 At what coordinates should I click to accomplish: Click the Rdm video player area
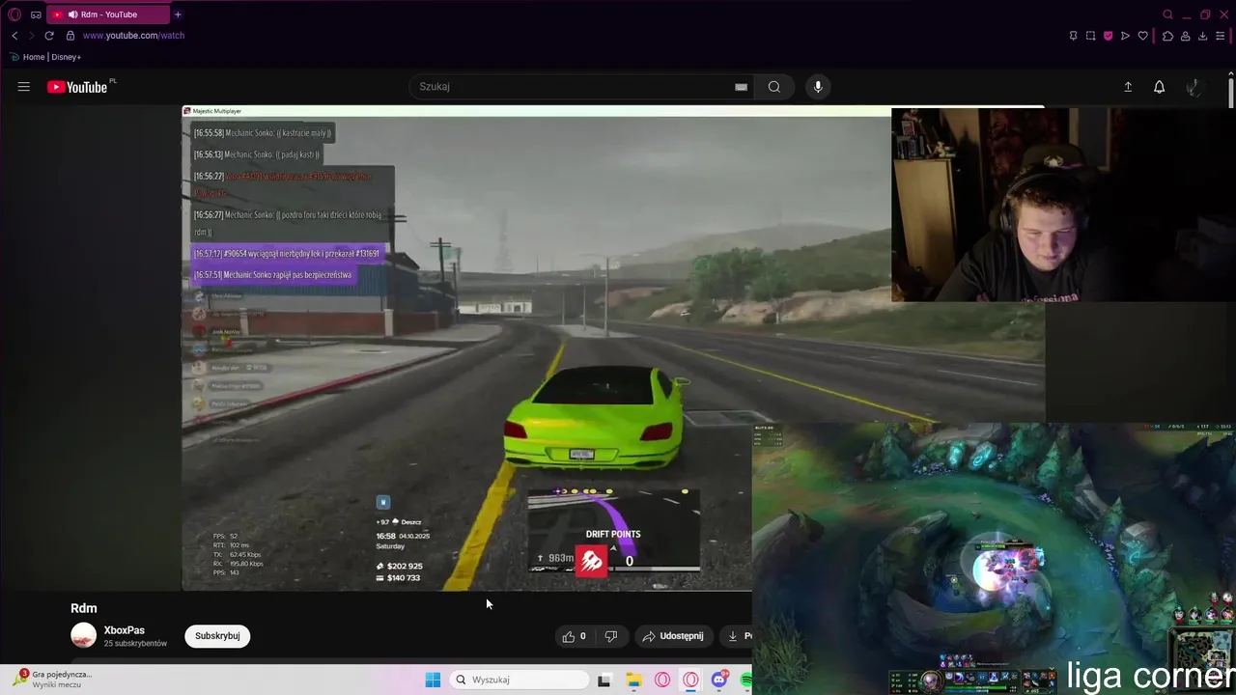pyautogui.click(x=613, y=347)
